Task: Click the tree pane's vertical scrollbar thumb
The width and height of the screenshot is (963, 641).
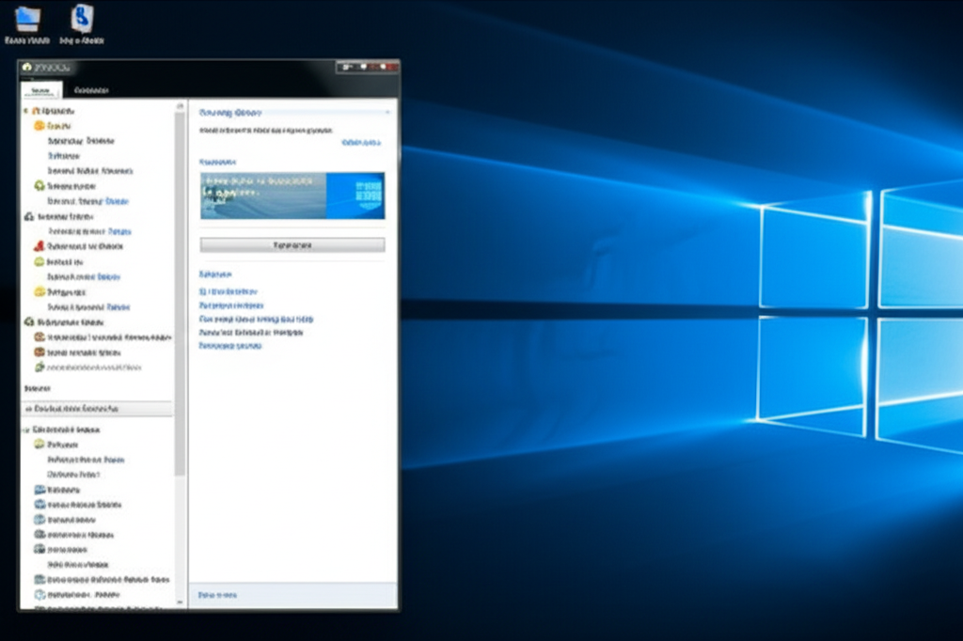Action: 180,293
